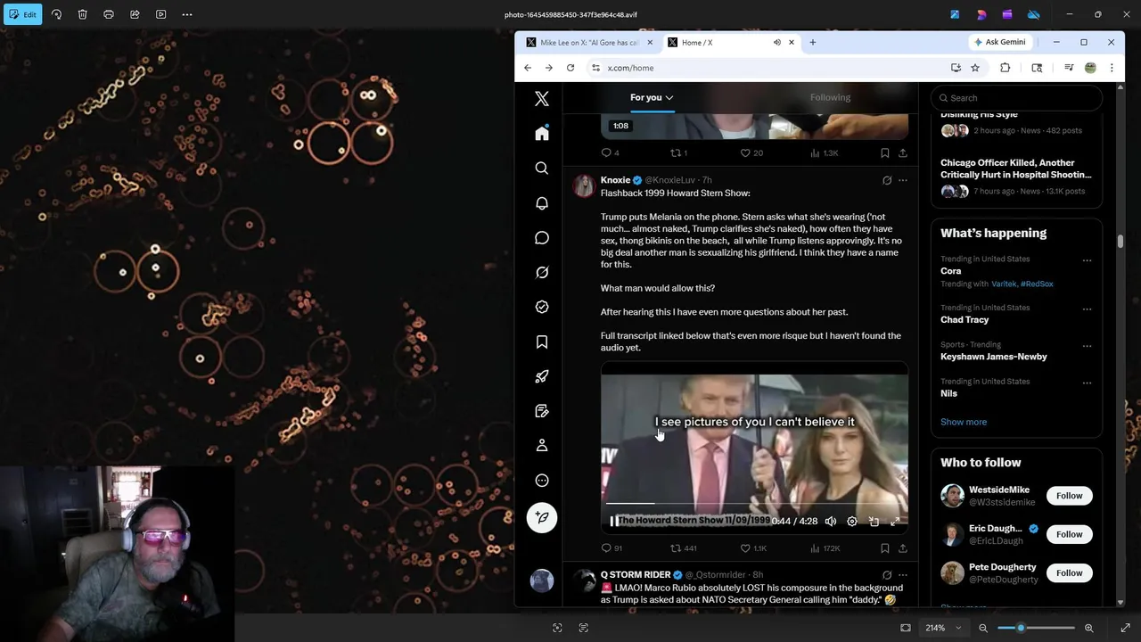Follow Eric Daugh...
The image size is (1141, 642).
pyautogui.click(x=1069, y=534)
